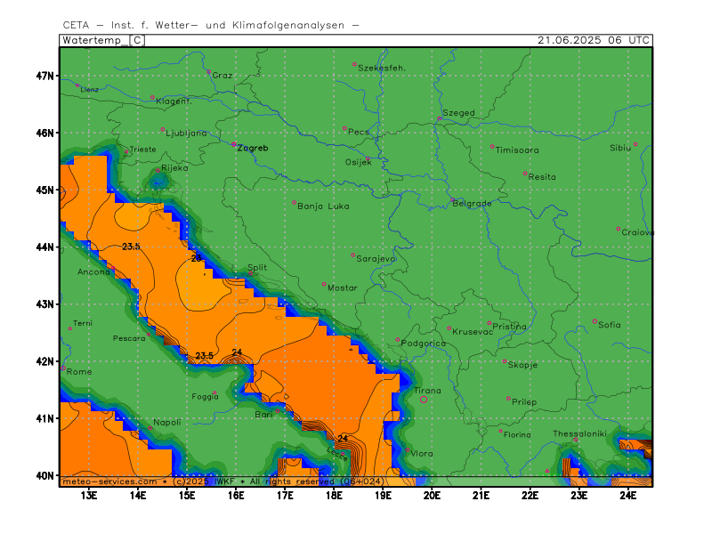This screenshot has height=534, width=712.
Task: Click the Szekesfeh. label
Action: tap(382, 69)
